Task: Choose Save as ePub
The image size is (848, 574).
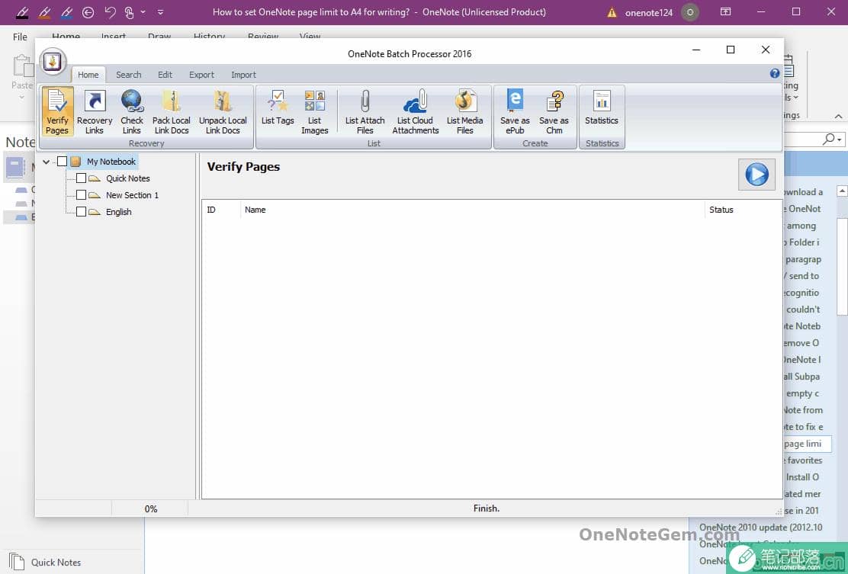Action: 514,112
